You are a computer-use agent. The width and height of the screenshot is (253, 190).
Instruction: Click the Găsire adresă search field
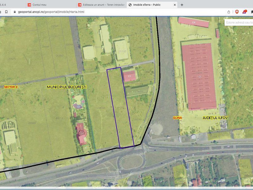[239, 22]
